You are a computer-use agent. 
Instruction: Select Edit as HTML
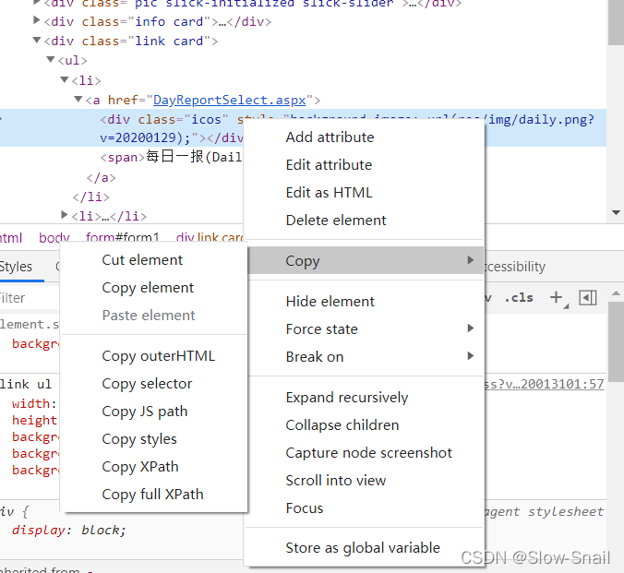(x=364, y=193)
